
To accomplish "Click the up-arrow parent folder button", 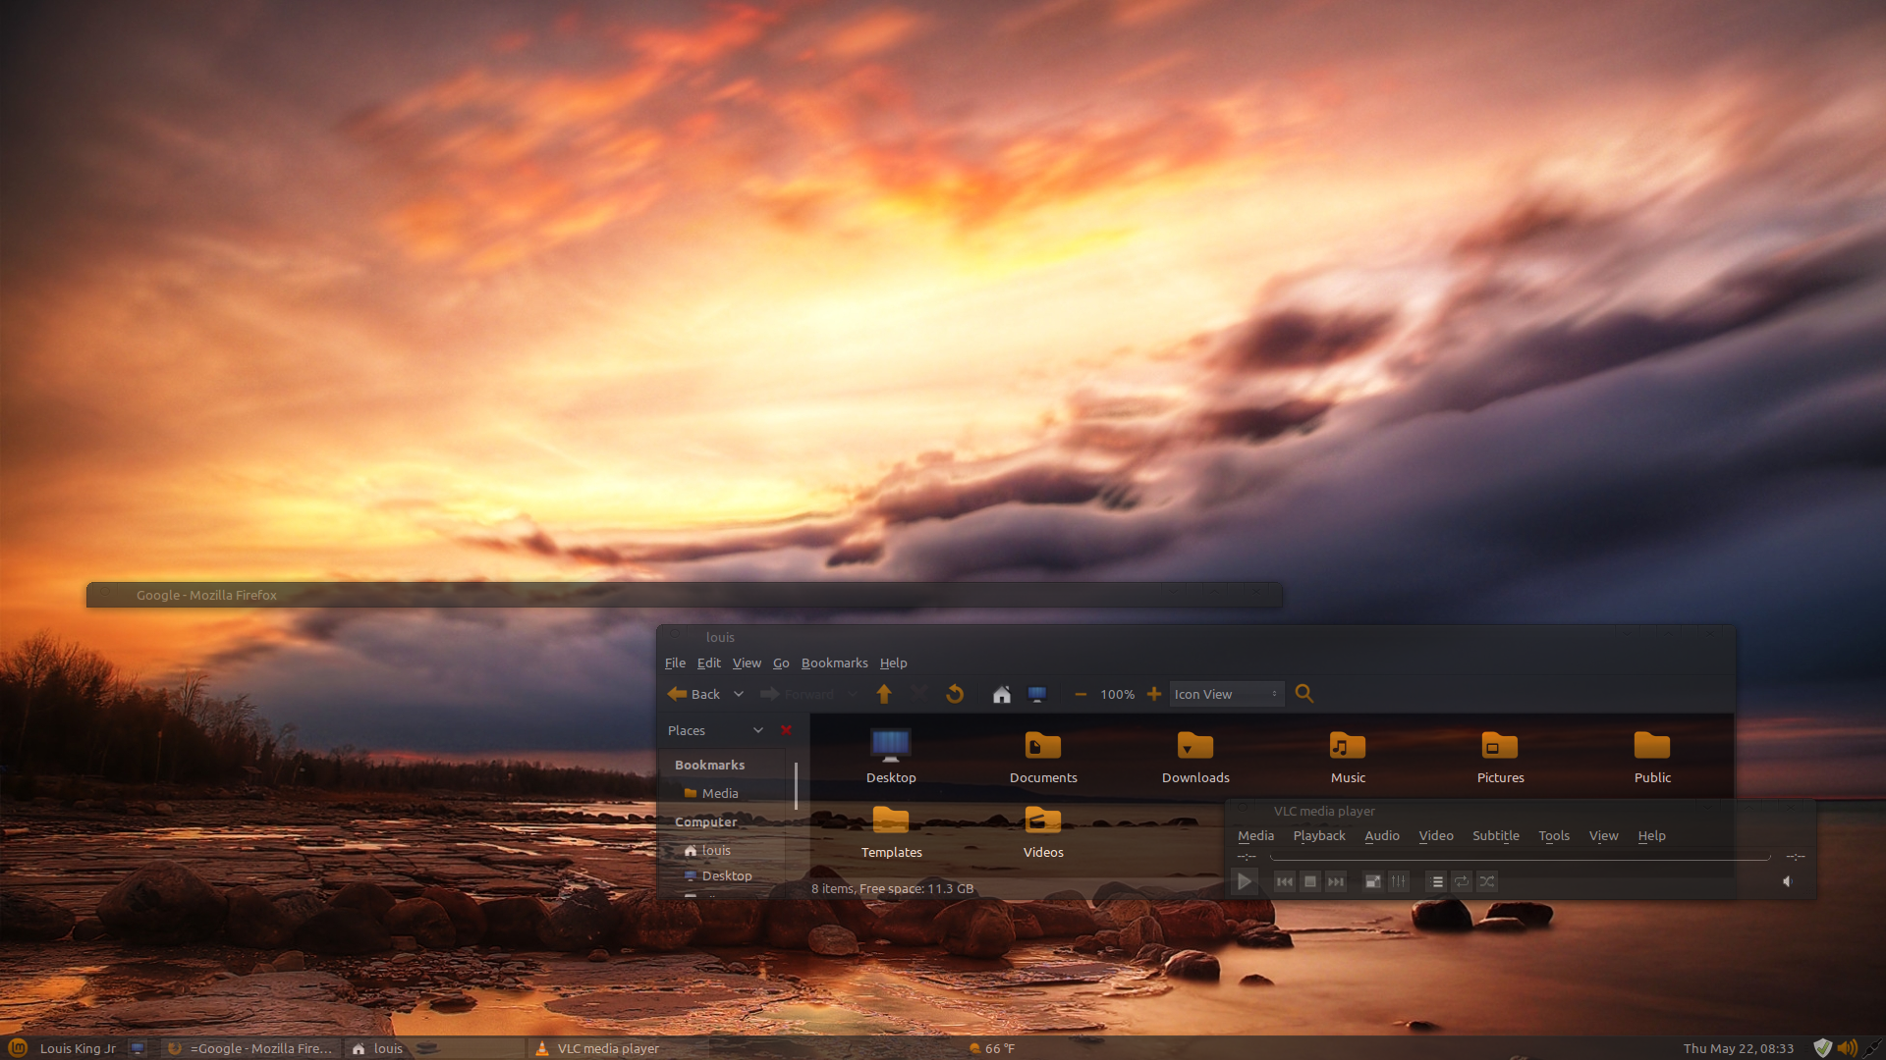I will pos(883,694).
